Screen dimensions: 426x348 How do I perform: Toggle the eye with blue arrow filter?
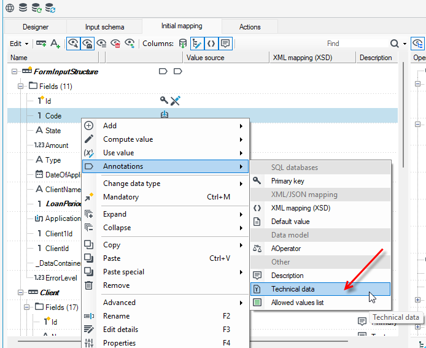pyautogui.click(x=130, y=44)
